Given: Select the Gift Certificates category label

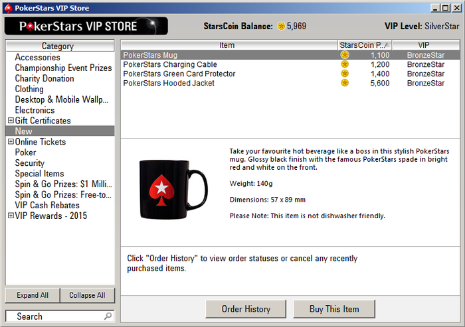Looking at the screenshot, I should click(x=43, y=121).
